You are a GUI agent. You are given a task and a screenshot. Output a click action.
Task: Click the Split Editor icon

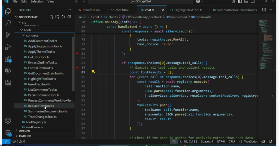264,10
